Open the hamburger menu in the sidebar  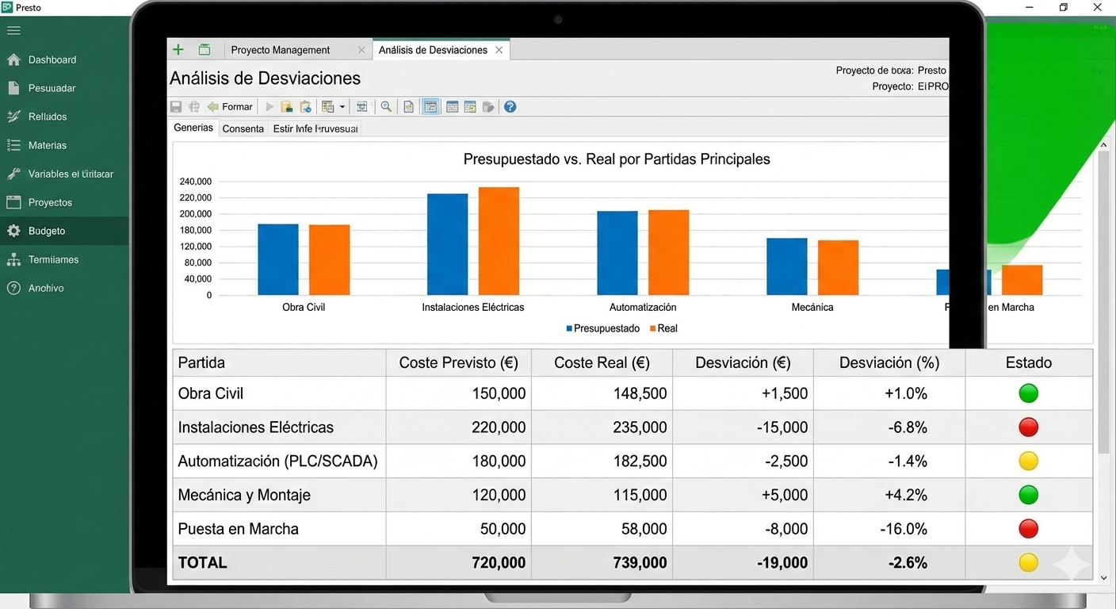pyautogui.click(x=13, y=31)
